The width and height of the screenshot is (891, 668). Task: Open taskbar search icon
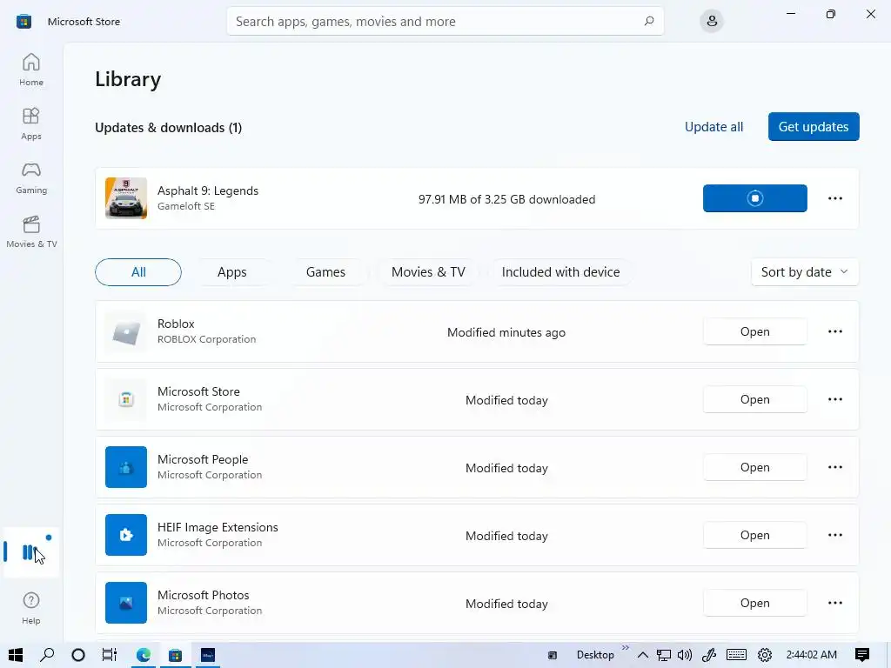47,655
